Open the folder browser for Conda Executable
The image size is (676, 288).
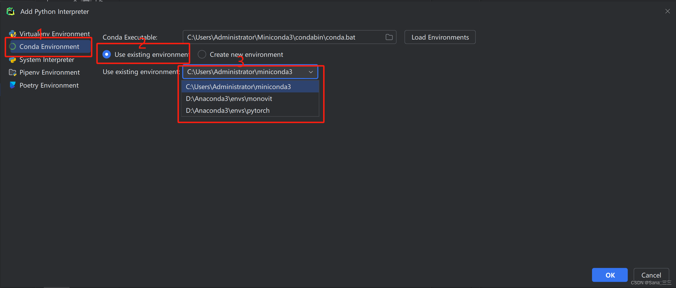click(x=389, y=37)
